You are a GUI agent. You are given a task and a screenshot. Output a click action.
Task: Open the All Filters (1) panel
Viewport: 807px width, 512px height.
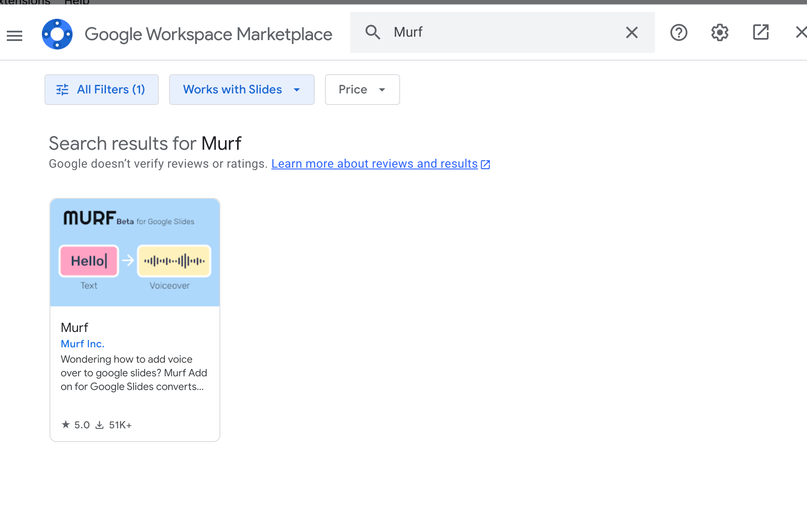102,90
